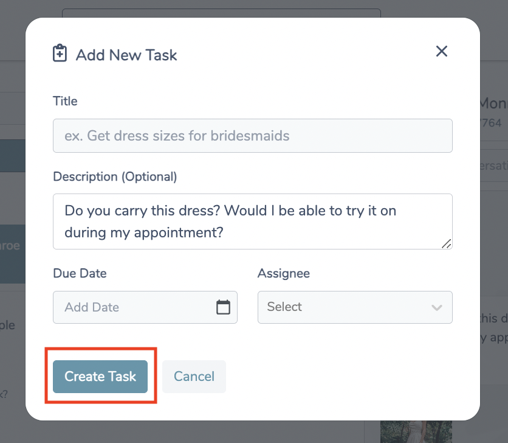Select the partially hidden Conversation tab at right
Image resolution: width=508 pixels, height=443 pixels.
pos(493,166)
